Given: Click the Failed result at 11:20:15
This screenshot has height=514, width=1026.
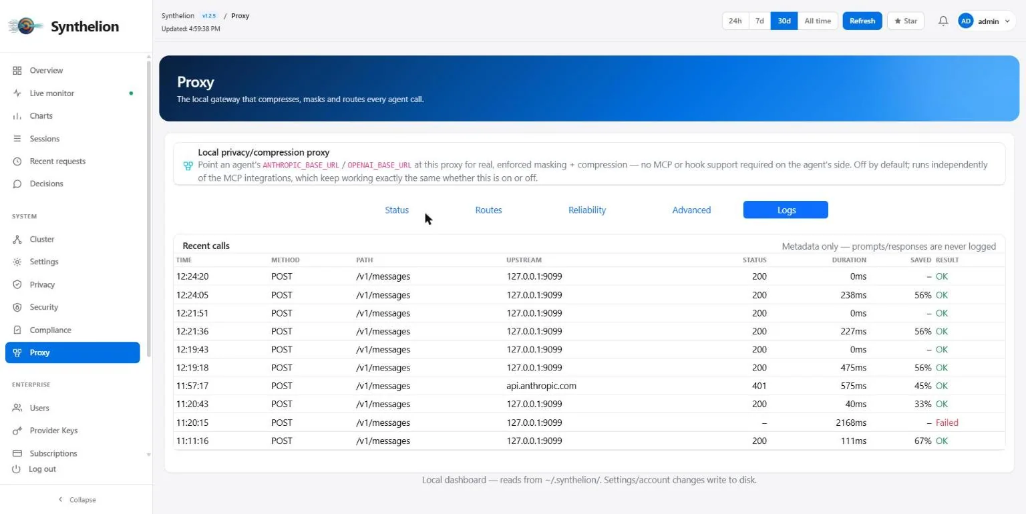Looking at the screenshot, I should [x=947, y=423].
